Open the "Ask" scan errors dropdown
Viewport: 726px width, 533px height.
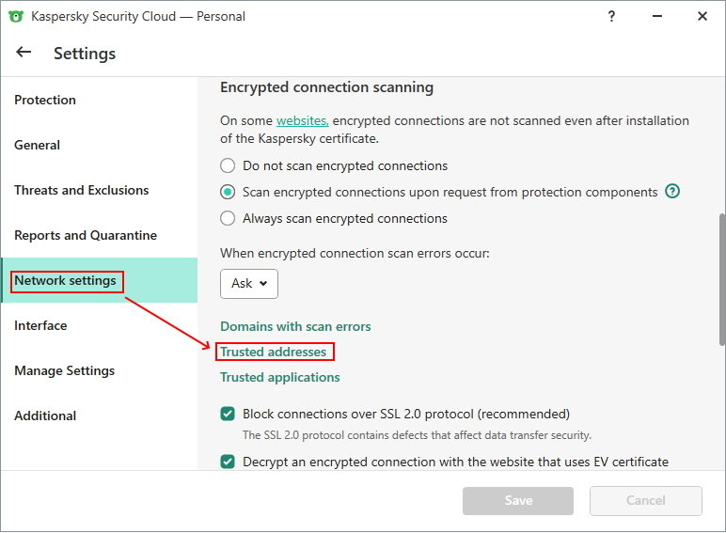pos(249,283)
